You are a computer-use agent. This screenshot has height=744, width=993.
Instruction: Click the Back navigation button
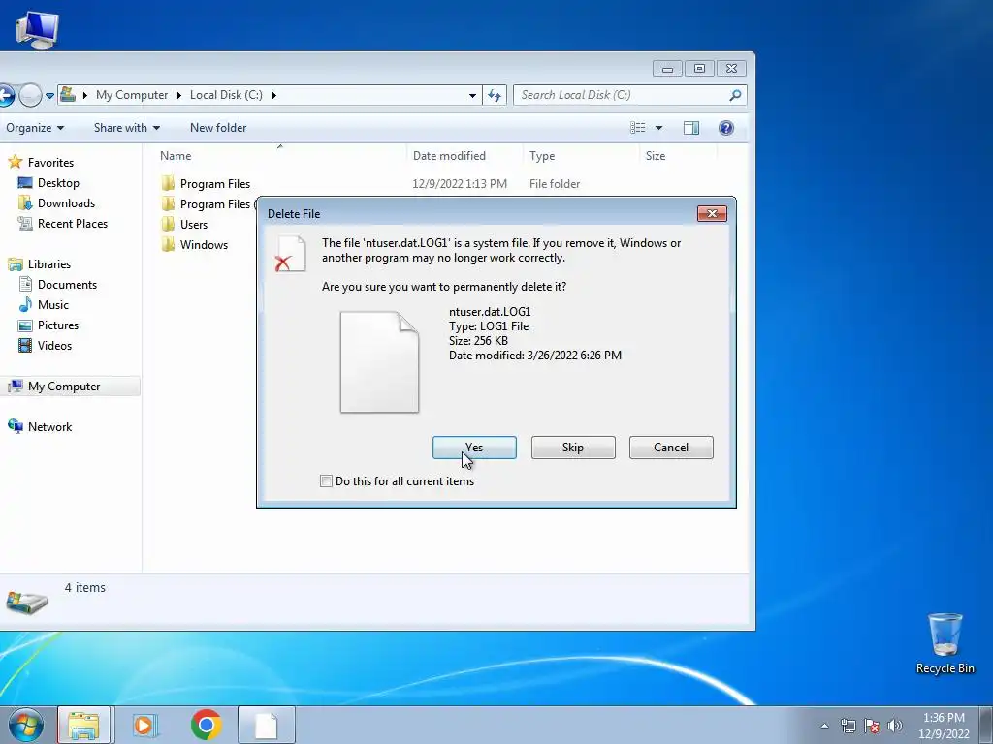7,96
